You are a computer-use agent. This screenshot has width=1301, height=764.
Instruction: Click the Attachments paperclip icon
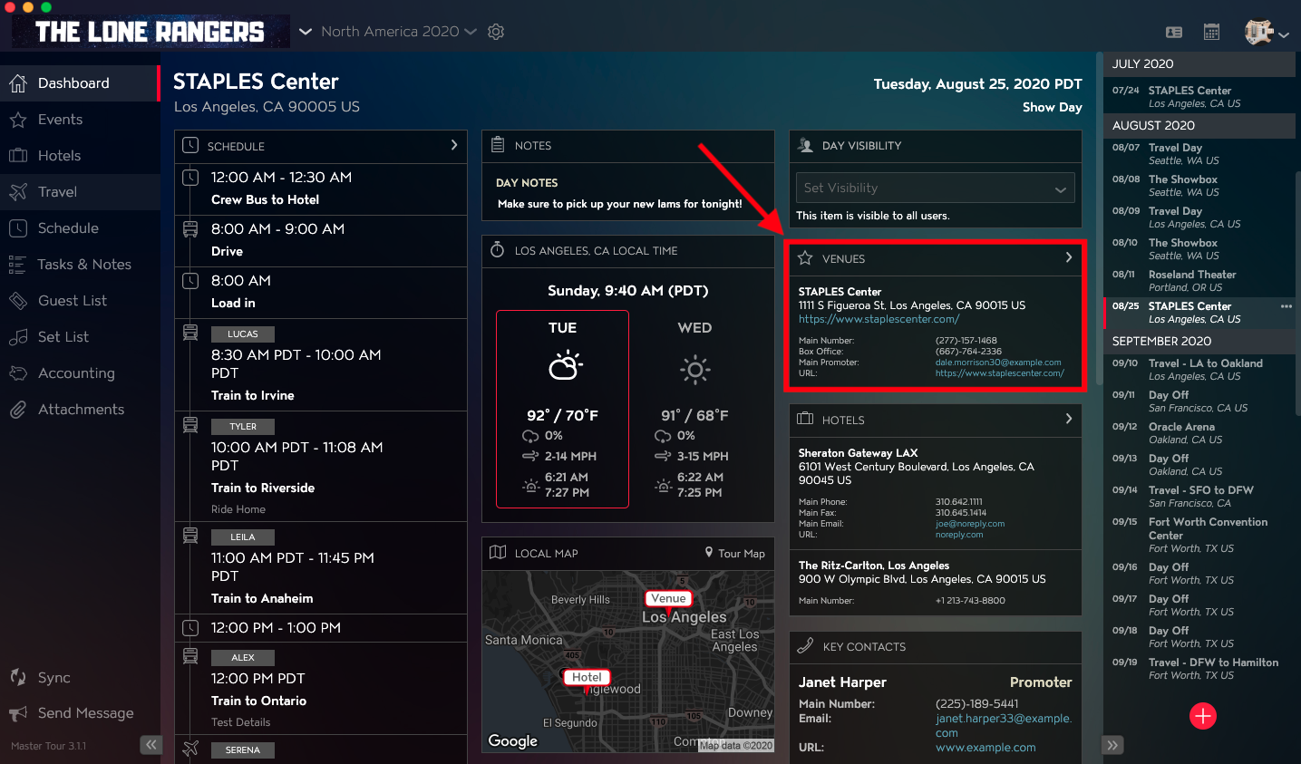tap(18, 410)
